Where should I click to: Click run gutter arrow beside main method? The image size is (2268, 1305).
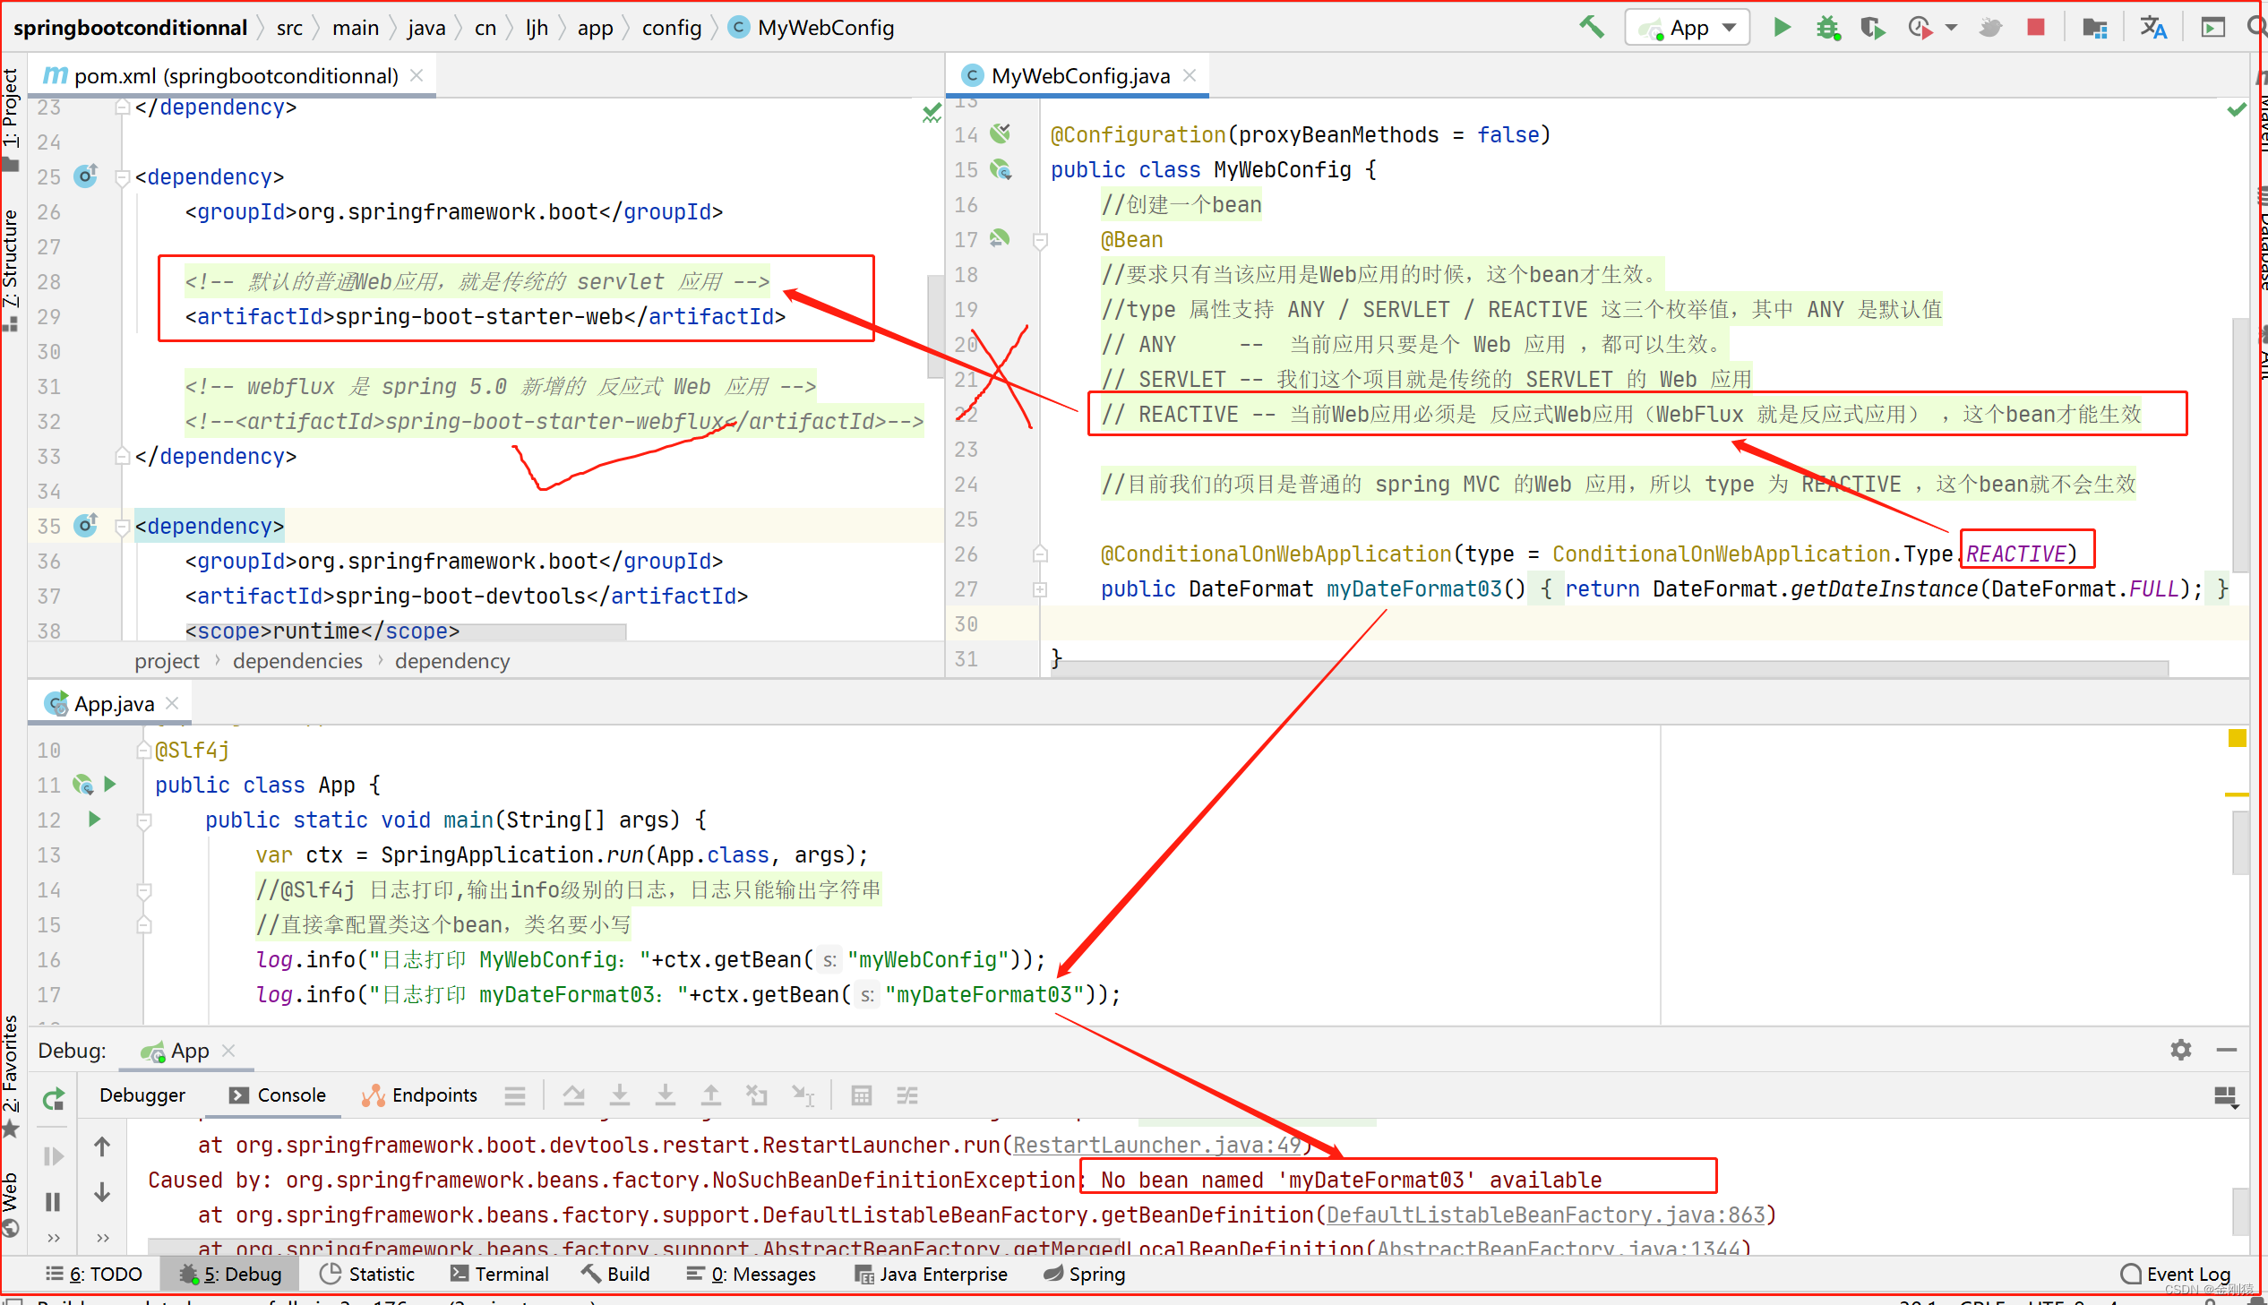coord(95,820)
